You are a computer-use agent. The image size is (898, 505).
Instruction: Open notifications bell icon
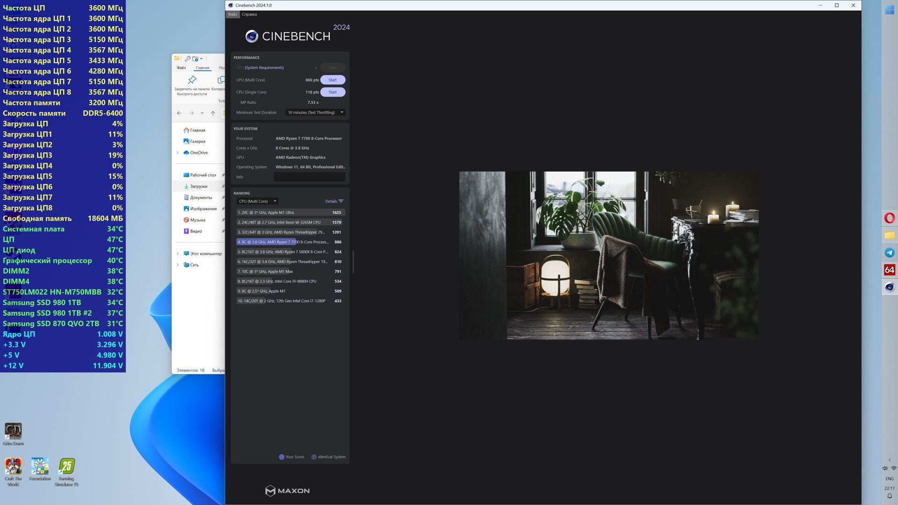point(890,497)
